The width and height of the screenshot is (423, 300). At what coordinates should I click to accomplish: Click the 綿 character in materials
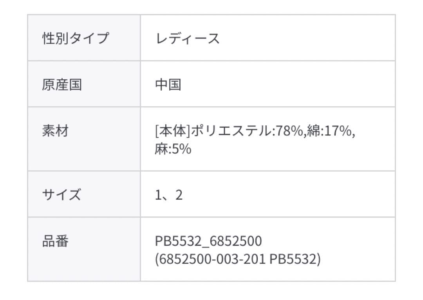click(314, 131)
